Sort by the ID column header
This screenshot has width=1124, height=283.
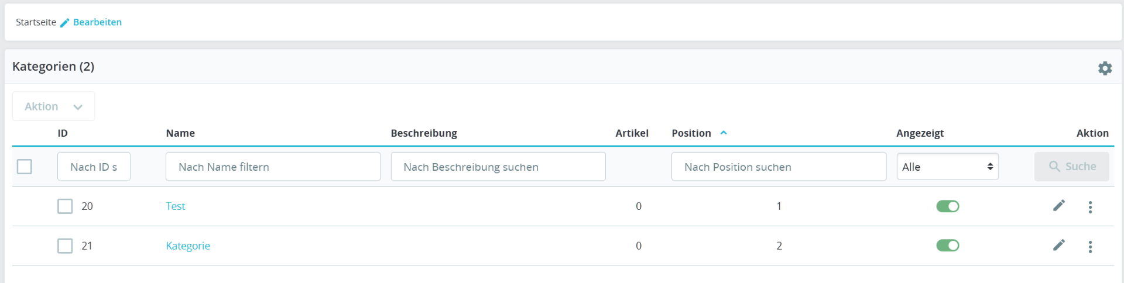pyautogui.click(x=63, y=133)
